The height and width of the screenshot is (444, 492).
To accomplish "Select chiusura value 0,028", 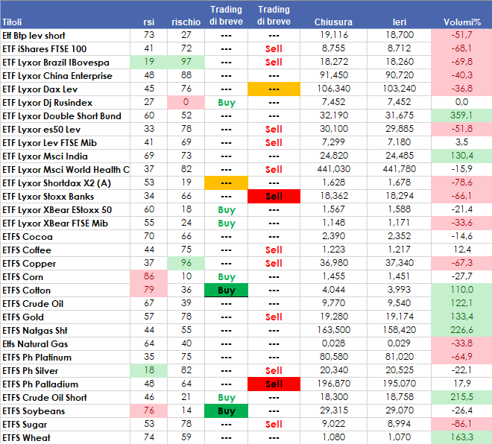I will tap(333, 343).
